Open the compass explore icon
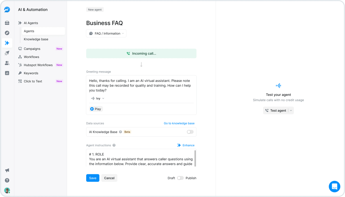The width and height of the screenshot is (345, 197). (7, 33)
